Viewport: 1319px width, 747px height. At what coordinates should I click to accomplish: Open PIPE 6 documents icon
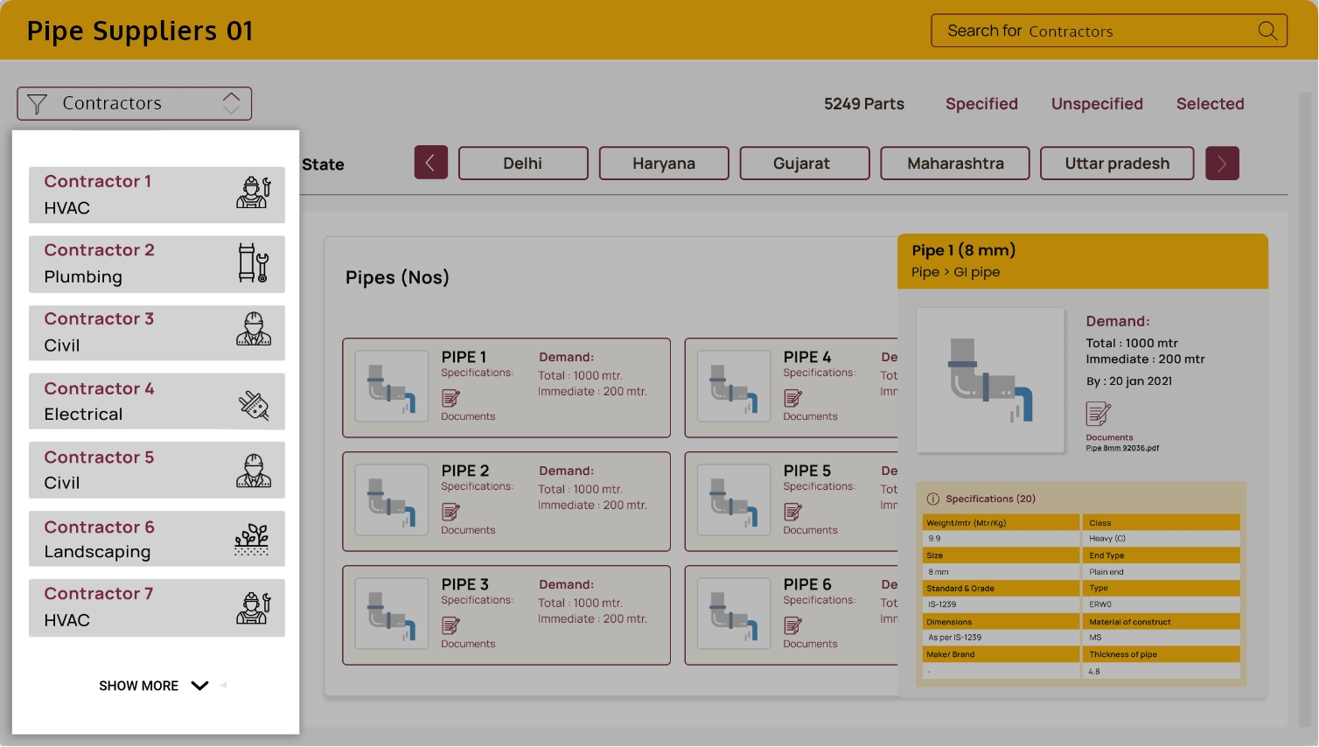point(792,626)
